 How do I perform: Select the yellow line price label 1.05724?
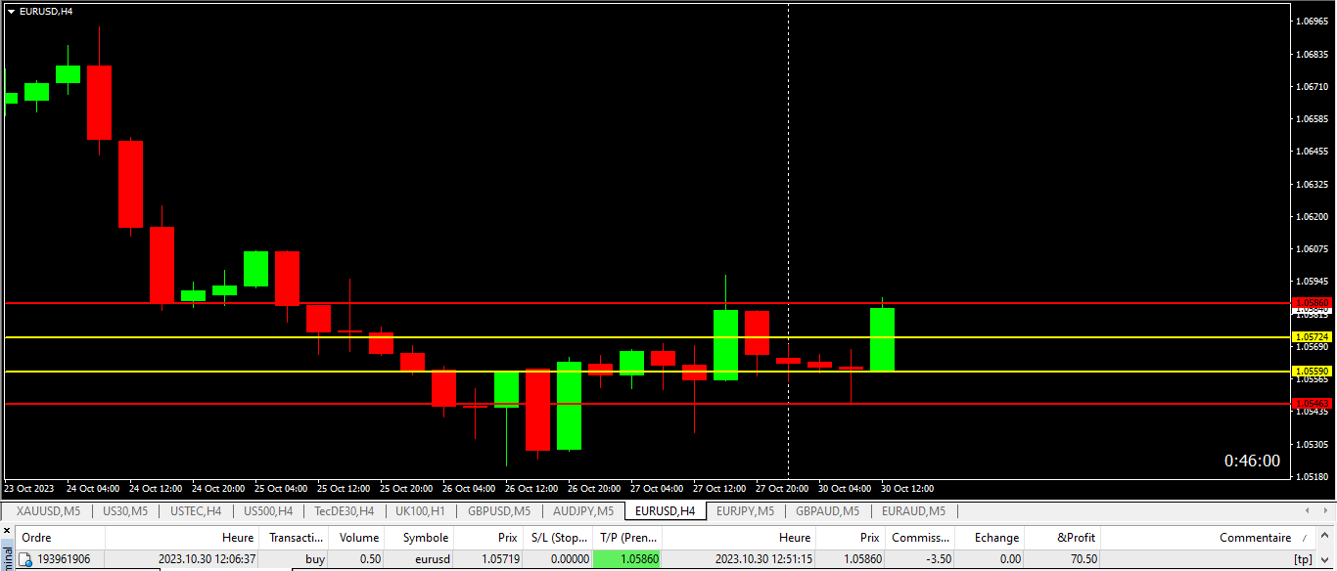click(1312, 336)
